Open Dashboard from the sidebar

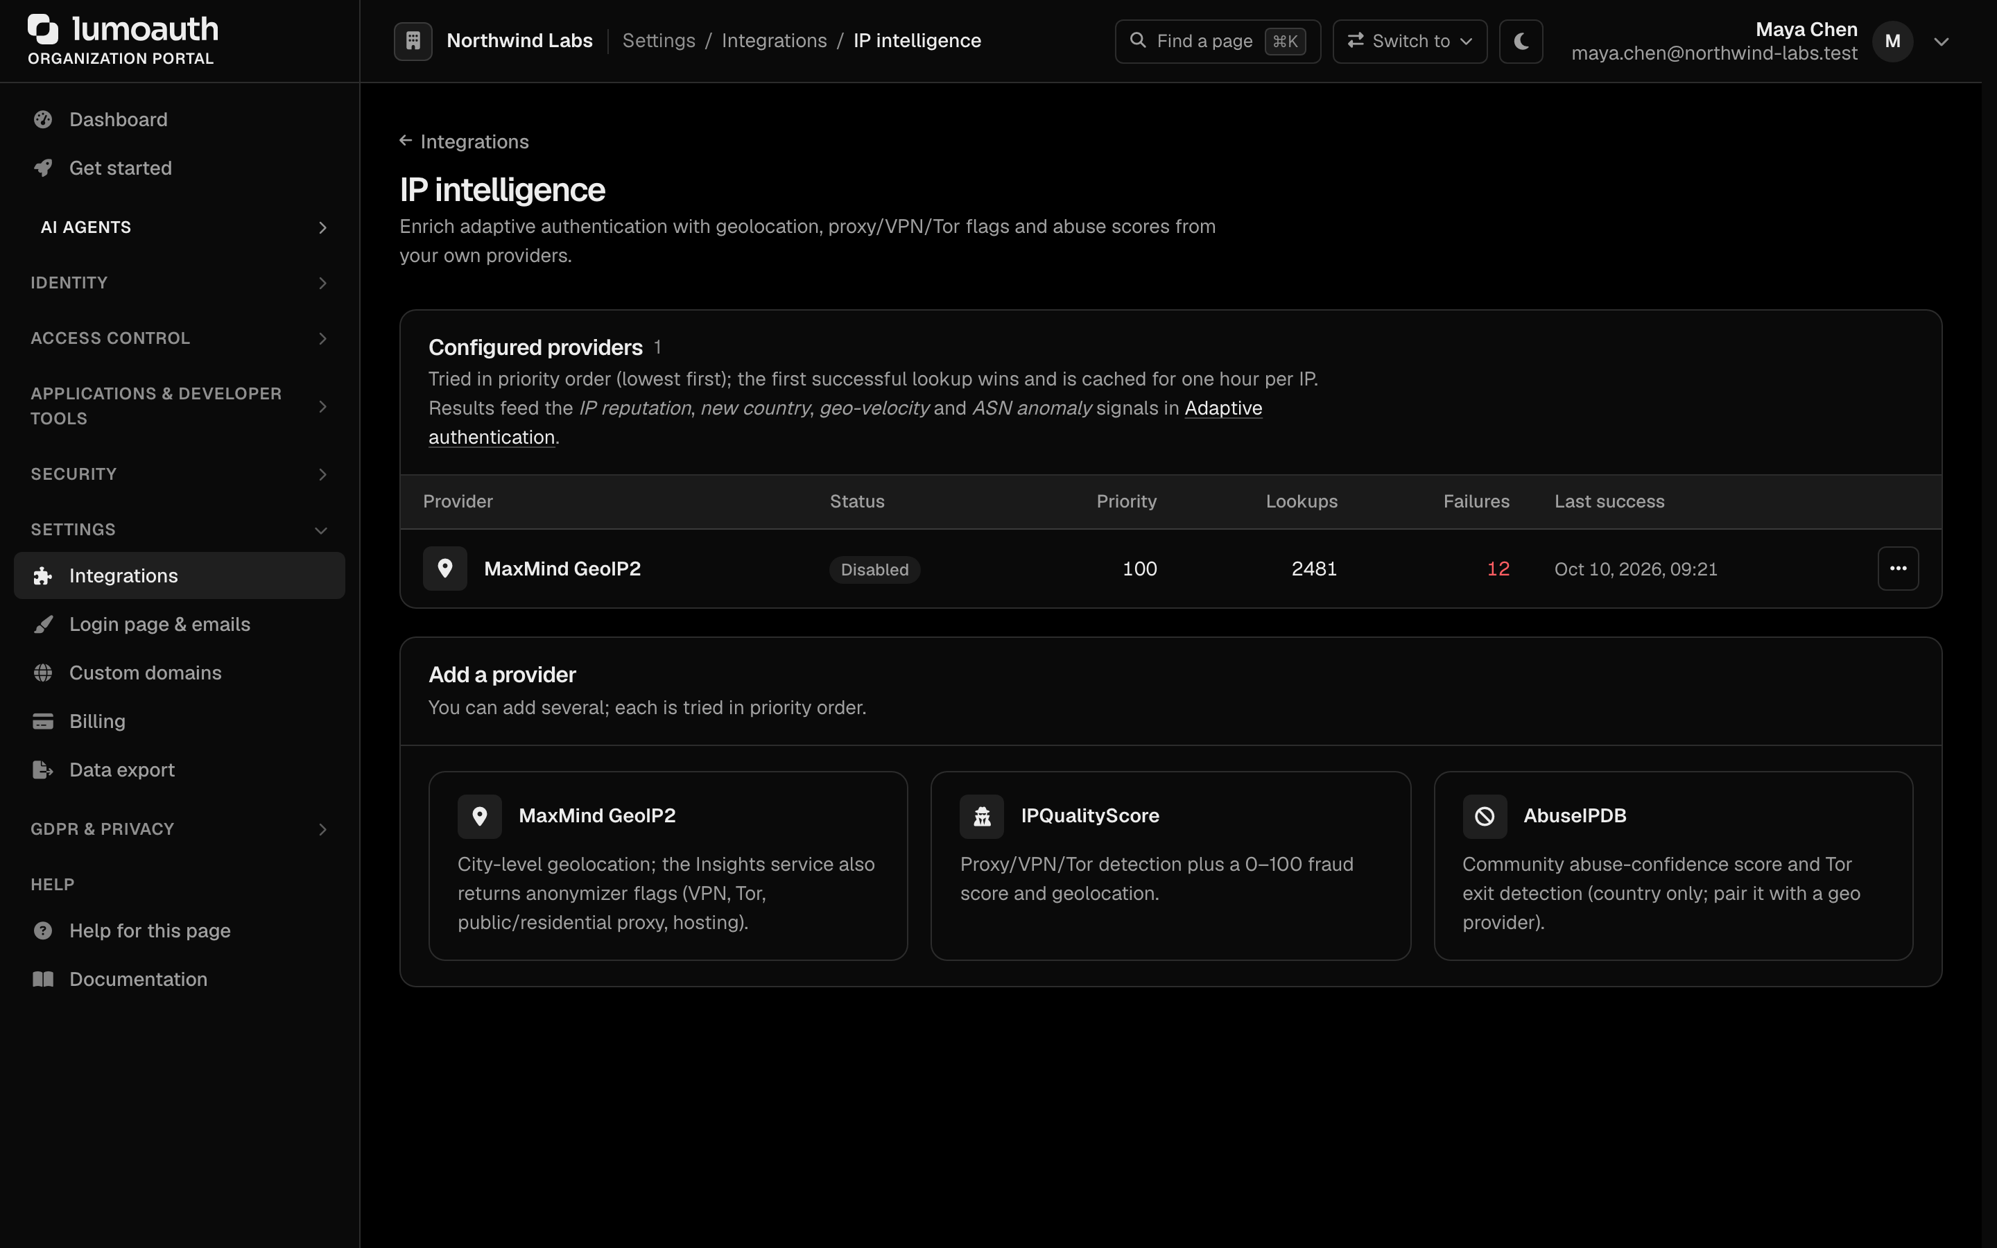pos(179,120)
